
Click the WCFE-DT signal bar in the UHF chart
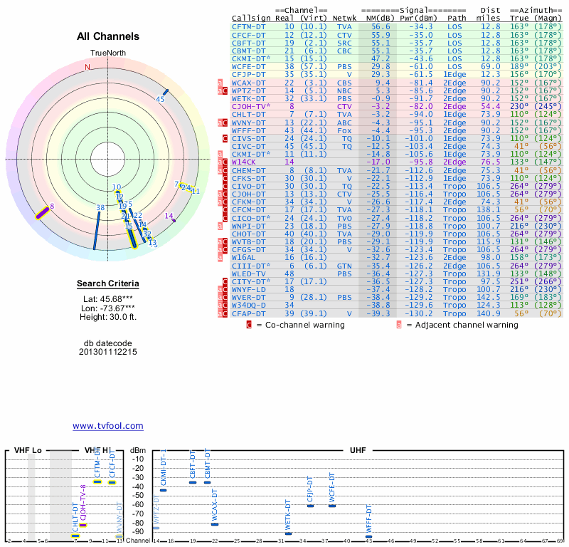[x=332, y=505]
